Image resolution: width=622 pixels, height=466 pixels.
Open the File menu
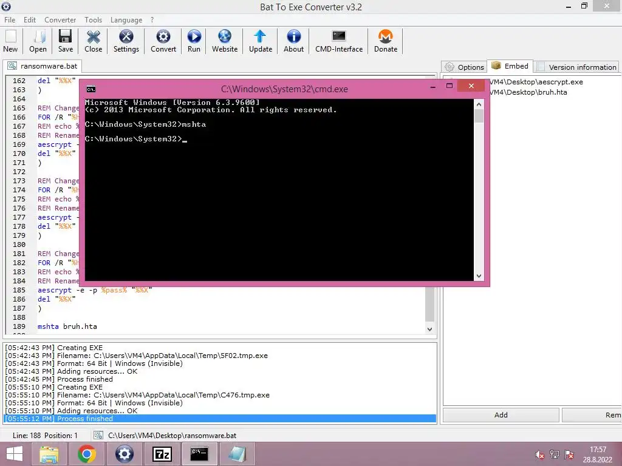click(x=10, y=20)
